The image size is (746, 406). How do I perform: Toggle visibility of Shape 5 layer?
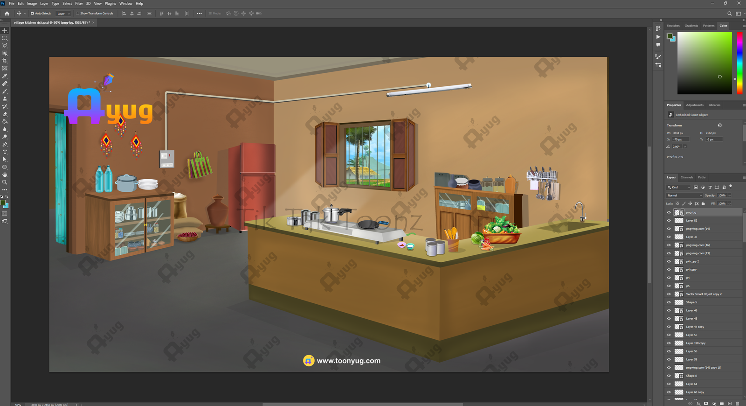[x=669, y=302]
